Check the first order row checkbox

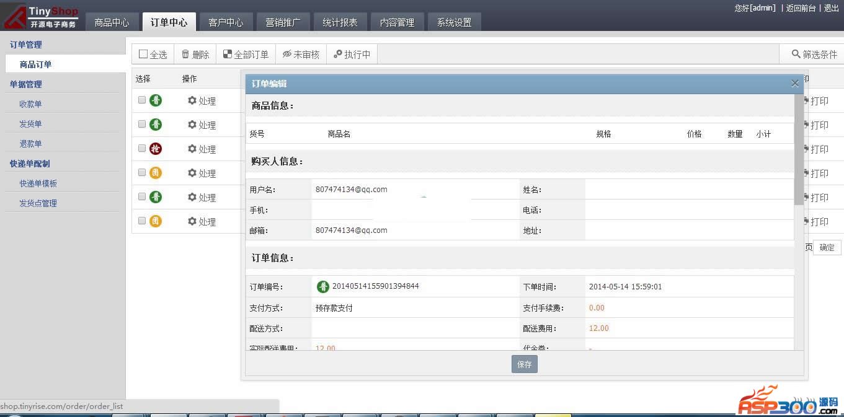pyautogui.click(x=142, y=100)
